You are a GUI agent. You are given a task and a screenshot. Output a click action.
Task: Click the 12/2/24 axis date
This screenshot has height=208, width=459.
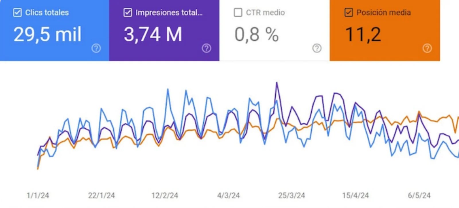(x=165, y=196)
